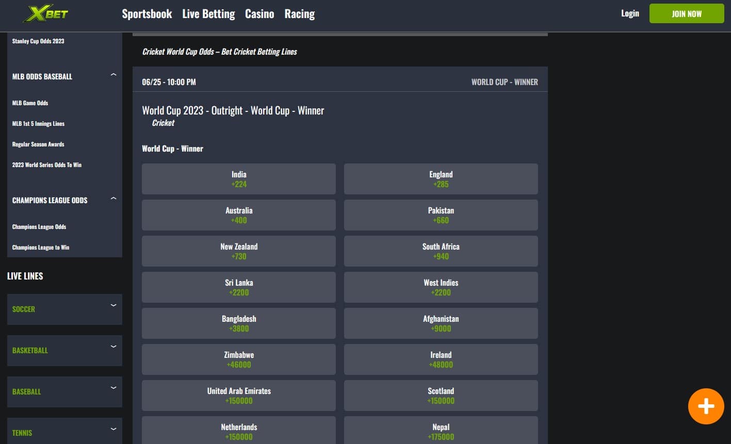
Task: Click the Login link
Action: (630, 13)
